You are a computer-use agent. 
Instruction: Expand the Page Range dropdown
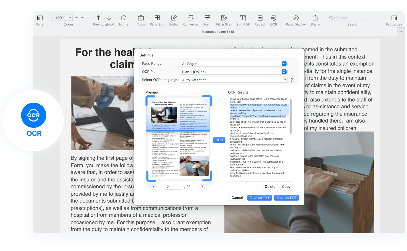pyautogui.click(x=284, y=64)
